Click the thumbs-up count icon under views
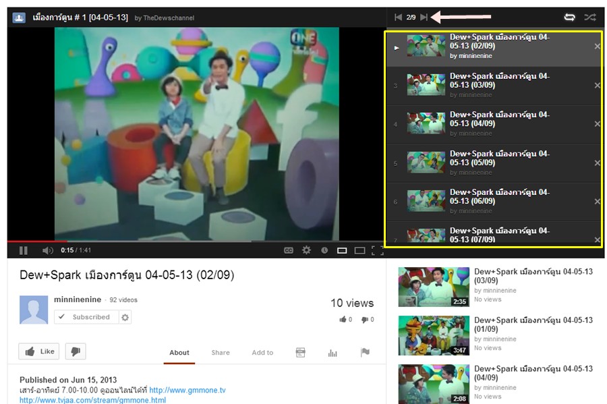Viewport: 607px width, 404px height. pyautogui.click(x=343, y=319)
